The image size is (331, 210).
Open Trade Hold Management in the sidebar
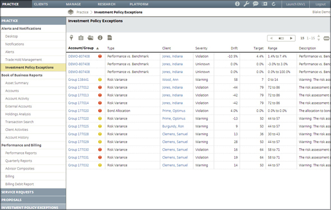tap(24, 60)
